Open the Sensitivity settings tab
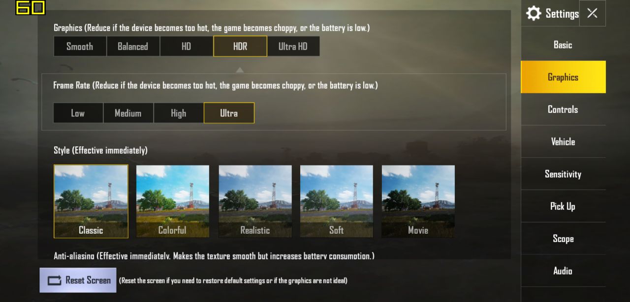This screenshot has height=302, width=630. [563, 174]
